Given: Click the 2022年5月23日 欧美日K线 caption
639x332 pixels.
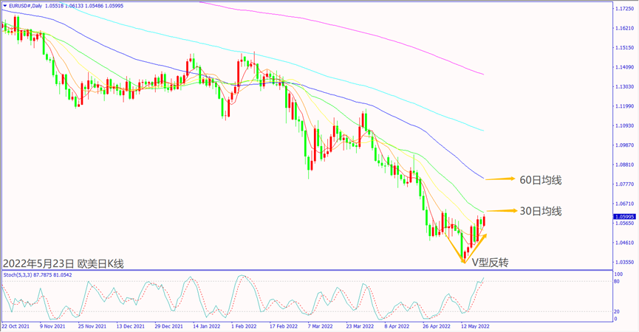Looking at the screenshot, I should click(64, 263).
